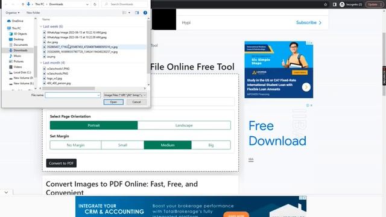Click AdChoices icon on student loan ad
The width and height of the screenshot is (386, 217).
click(308, 43)
